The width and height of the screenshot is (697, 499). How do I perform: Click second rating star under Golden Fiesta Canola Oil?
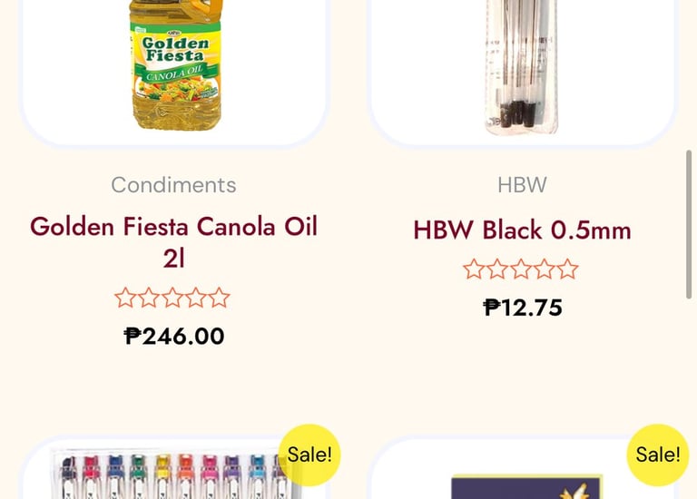coord(149,298)
